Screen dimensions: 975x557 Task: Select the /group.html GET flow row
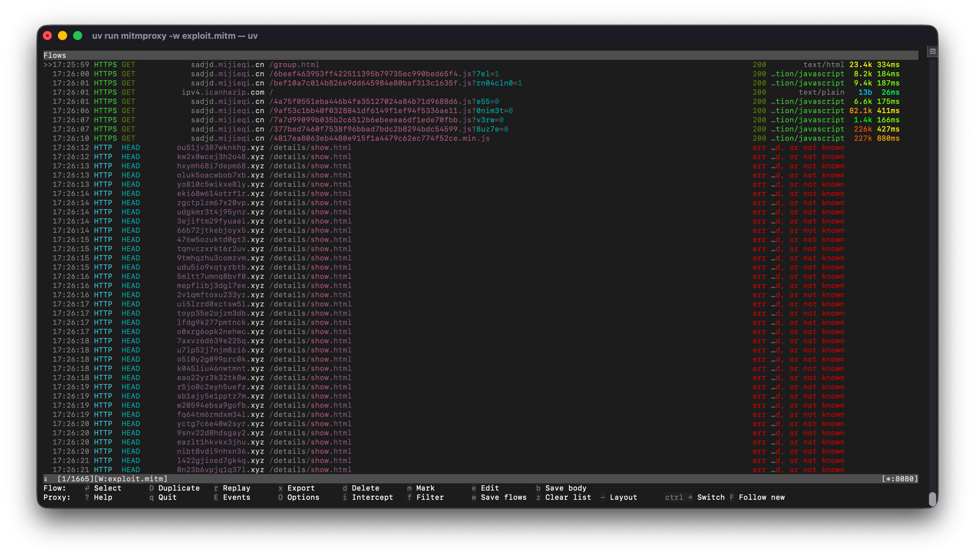point(296,65)
